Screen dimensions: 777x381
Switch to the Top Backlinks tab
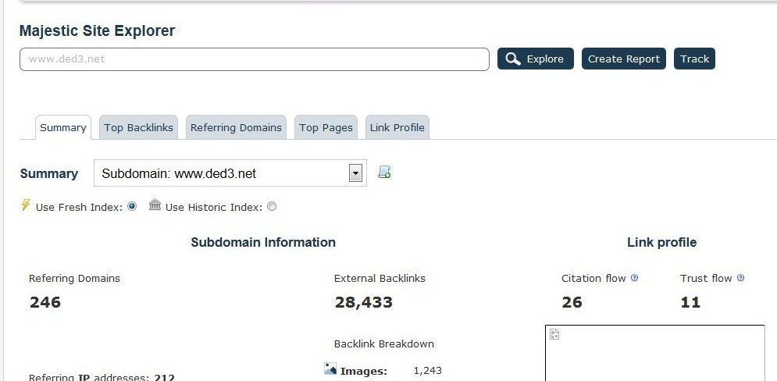[139, 127]
